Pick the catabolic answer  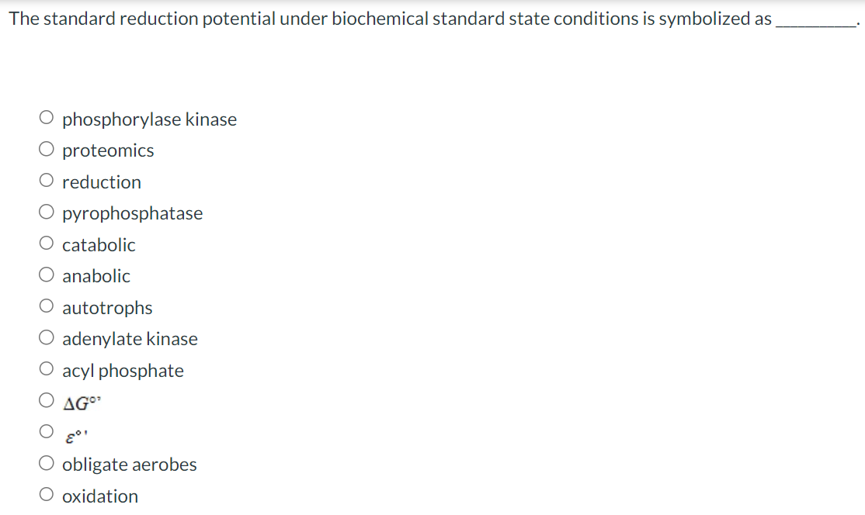[46, 242]
